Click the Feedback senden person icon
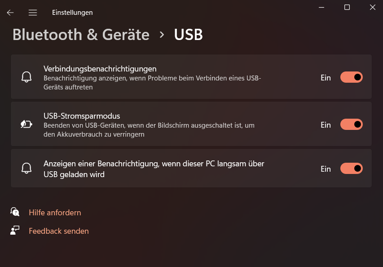383x267 pixels. point(15,231)
